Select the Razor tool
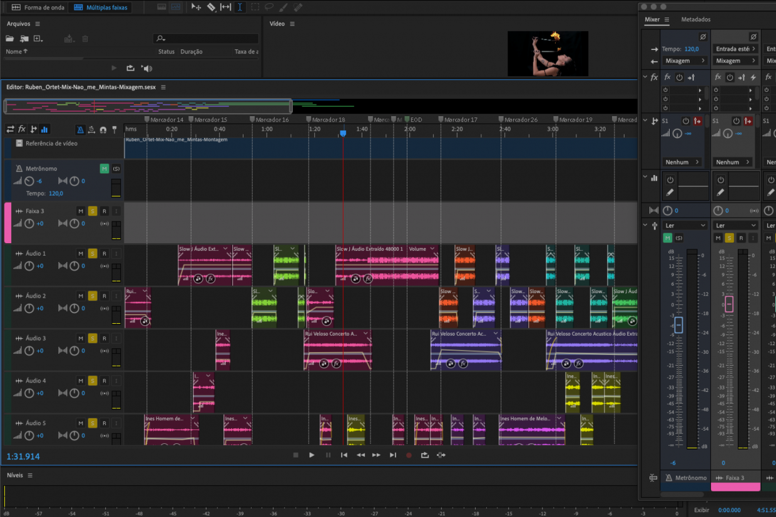The height and width of the screenshot is (517, 776). click(x=212, y=8)
